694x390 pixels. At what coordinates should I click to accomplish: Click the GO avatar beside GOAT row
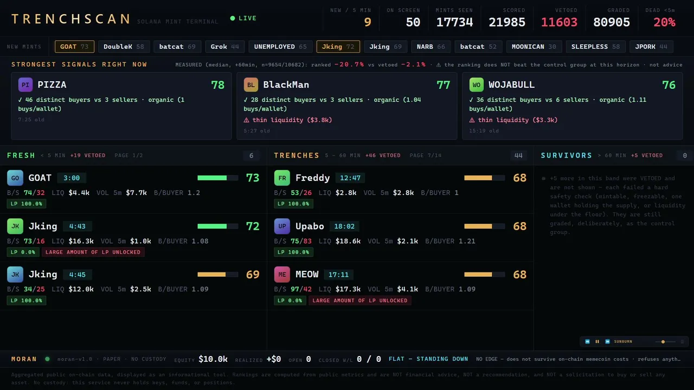point(15,178)
